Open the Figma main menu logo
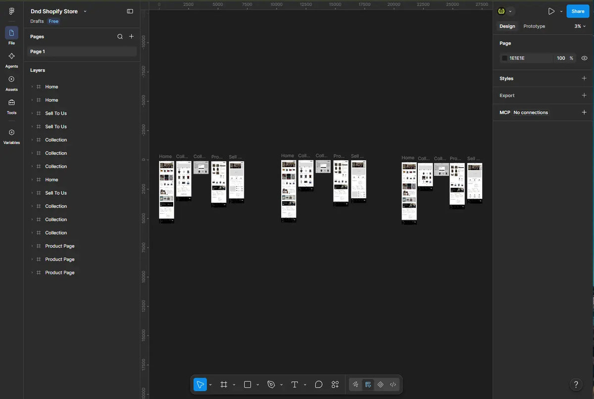The width and height of the screenshot is (594, 399). pos(11,11)
